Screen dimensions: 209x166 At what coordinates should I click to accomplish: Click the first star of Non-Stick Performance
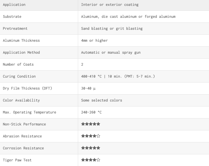pyautogui.click(x=83, y=124)
